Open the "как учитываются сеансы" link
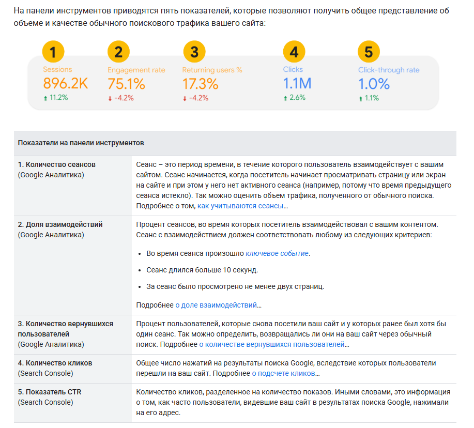Screen dimensions: 474x428 pyautogui.click(x=240, y=206)
